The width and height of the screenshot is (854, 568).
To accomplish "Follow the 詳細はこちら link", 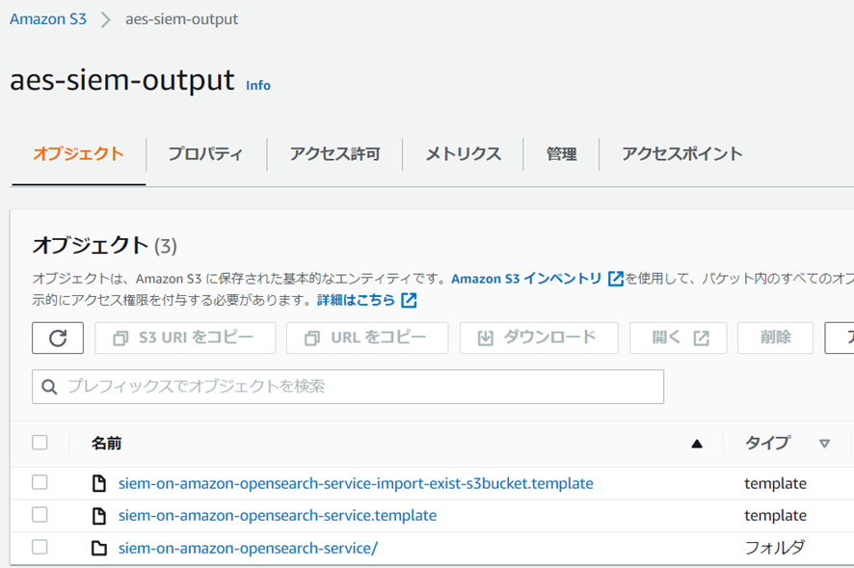I will tap(357, 300).
